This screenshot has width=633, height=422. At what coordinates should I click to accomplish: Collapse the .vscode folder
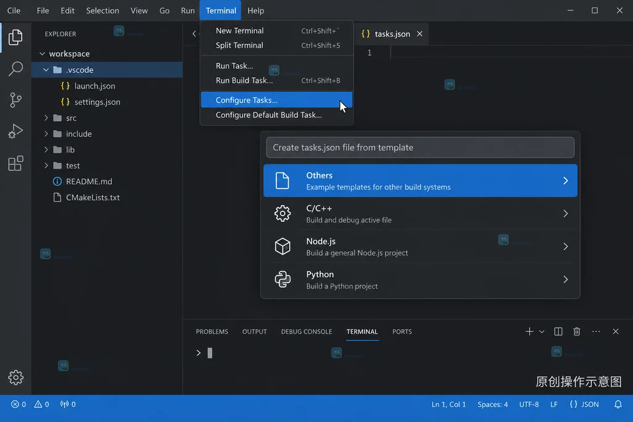(46, 70)
